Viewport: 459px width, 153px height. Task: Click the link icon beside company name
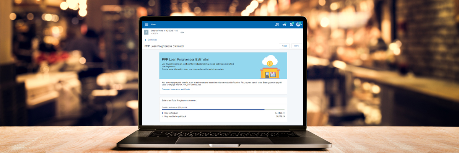(x=182, y=33)
